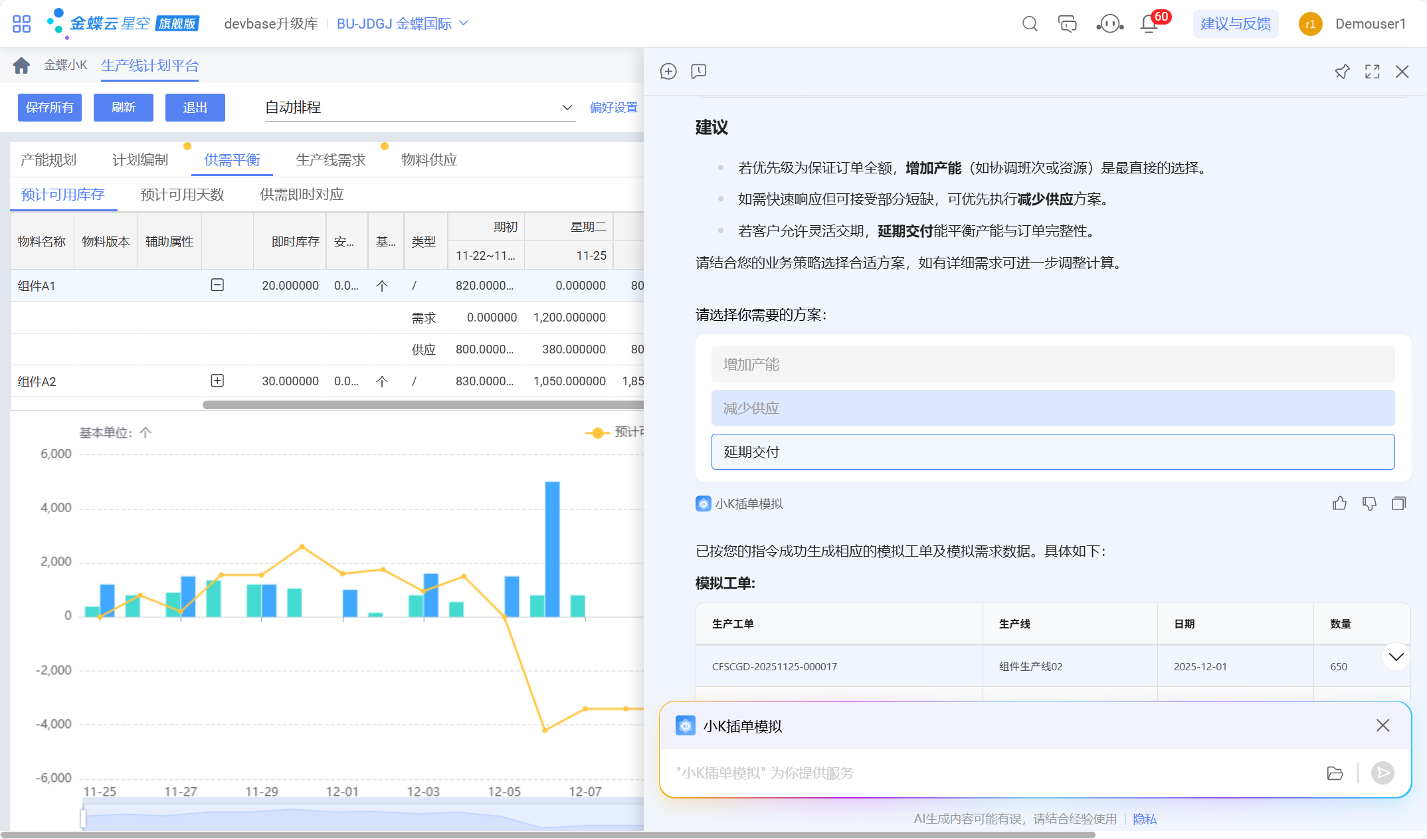Pin the assistant panel

(x=1342, y=72)
